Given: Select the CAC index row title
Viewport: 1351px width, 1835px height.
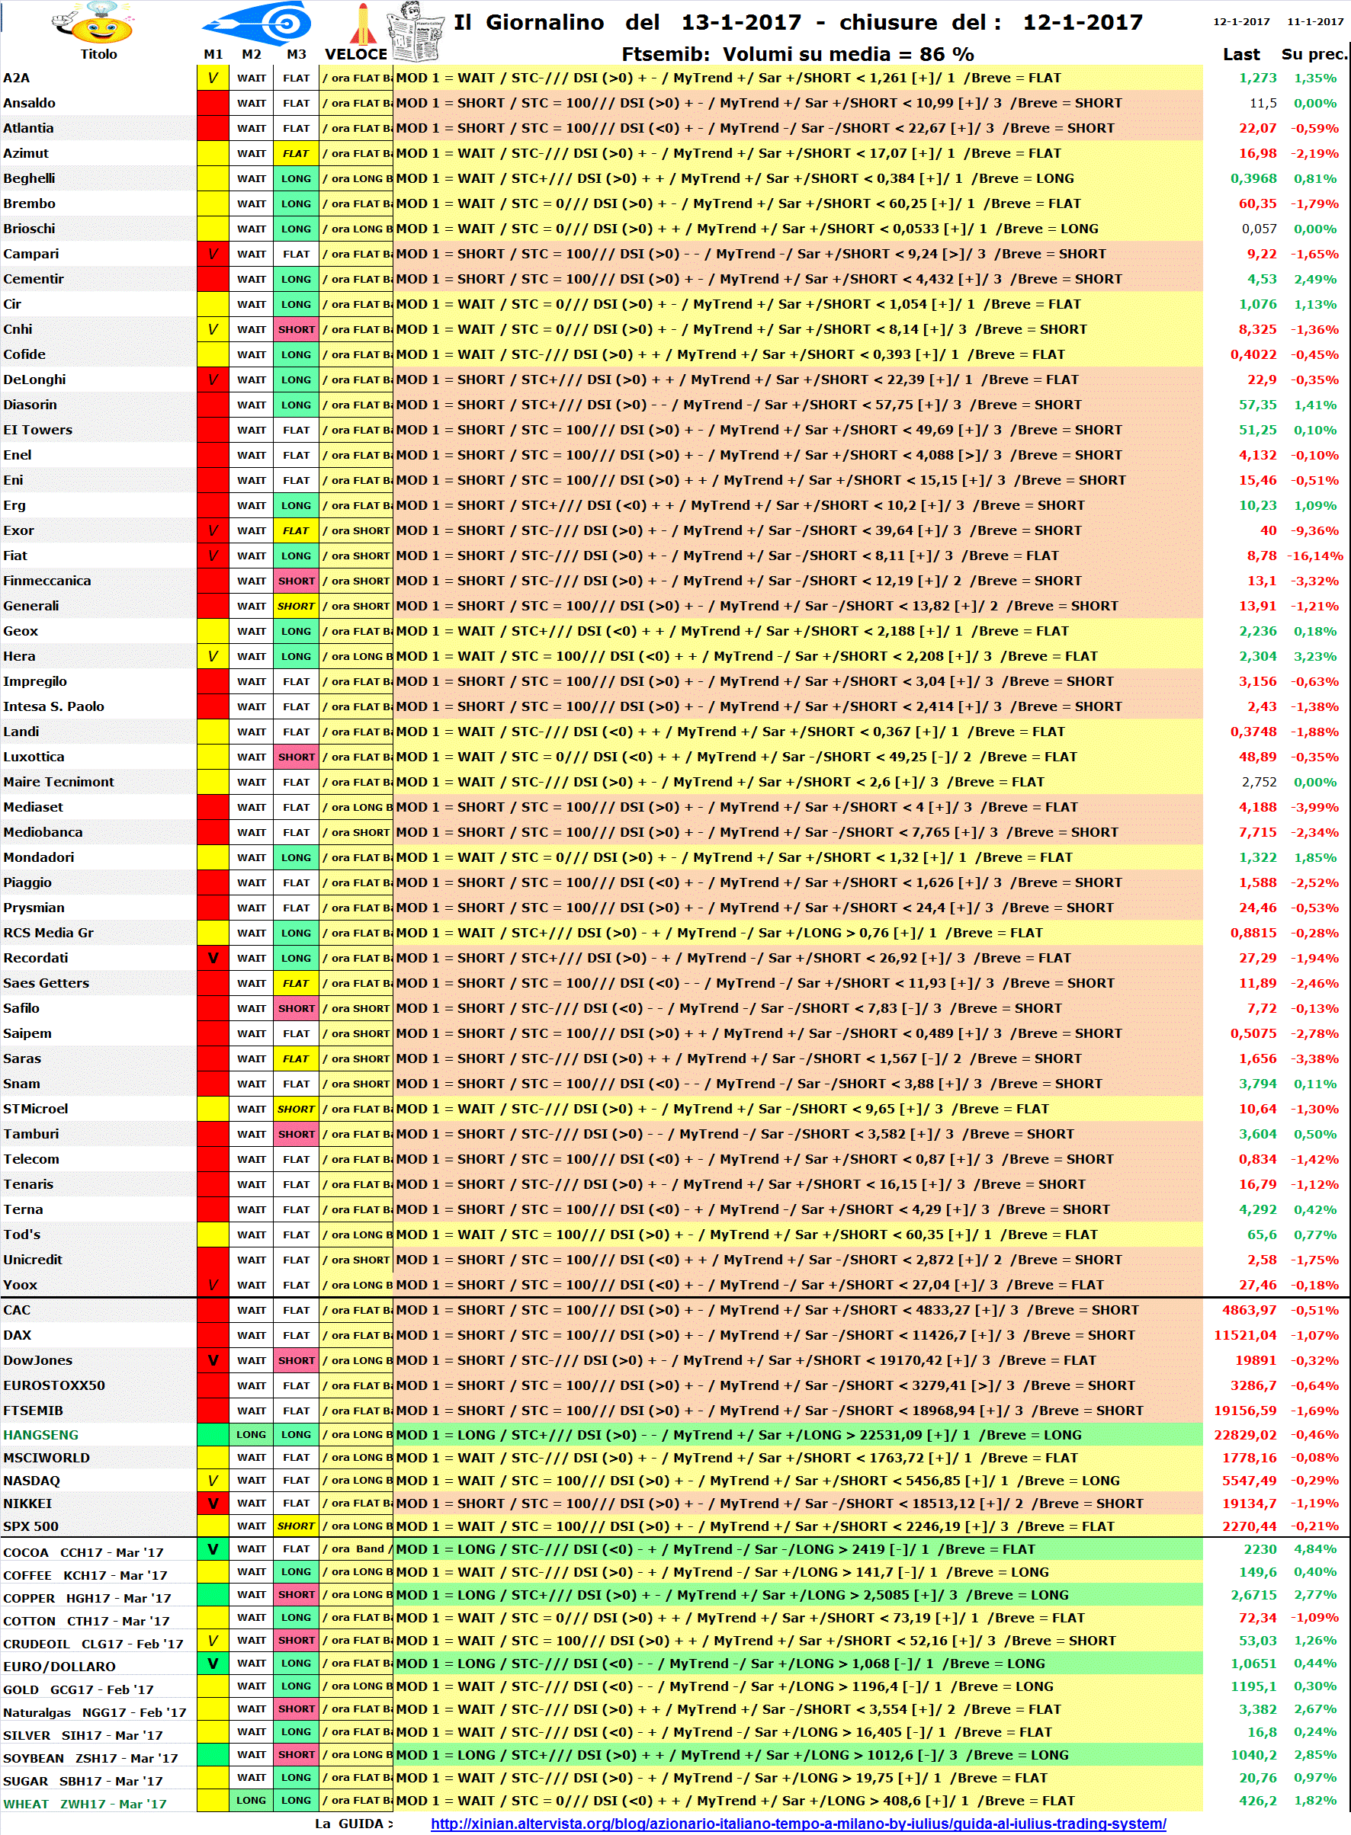Looking at the screenshot, I should click(x=16, y=1310).
